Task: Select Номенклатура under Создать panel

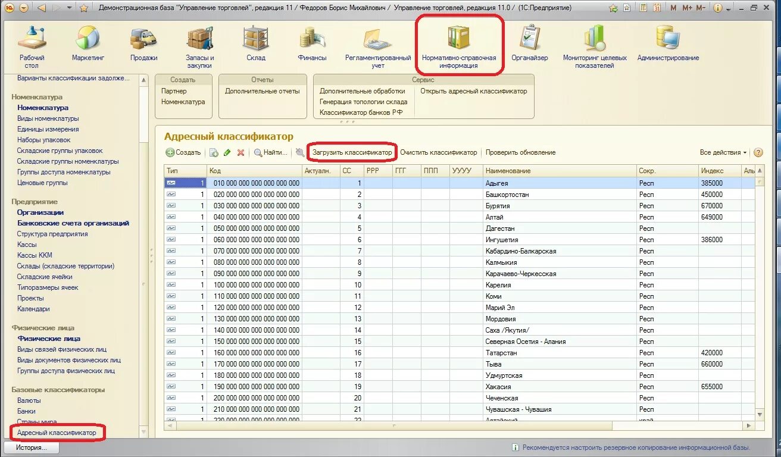Action: pyautogui.click(x=183, y=102)
